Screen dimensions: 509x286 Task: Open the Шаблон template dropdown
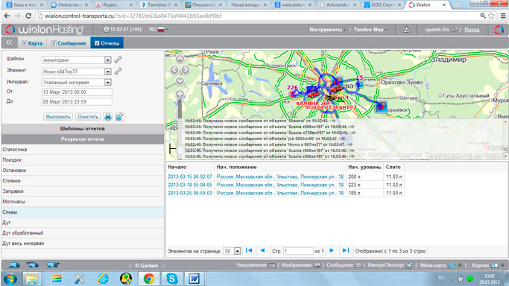108,60
